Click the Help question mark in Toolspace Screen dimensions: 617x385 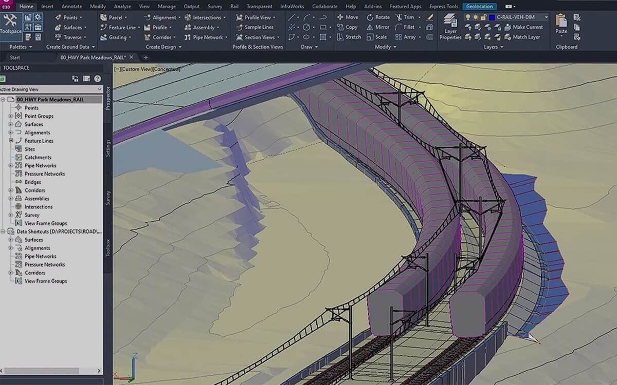97,79
